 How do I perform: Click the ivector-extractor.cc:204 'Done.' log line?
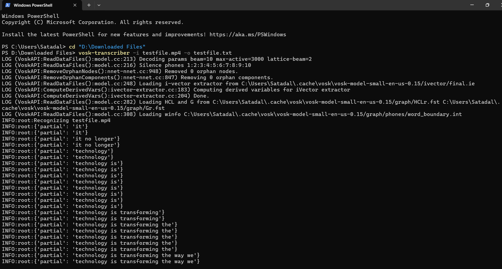tap(105, 96)
